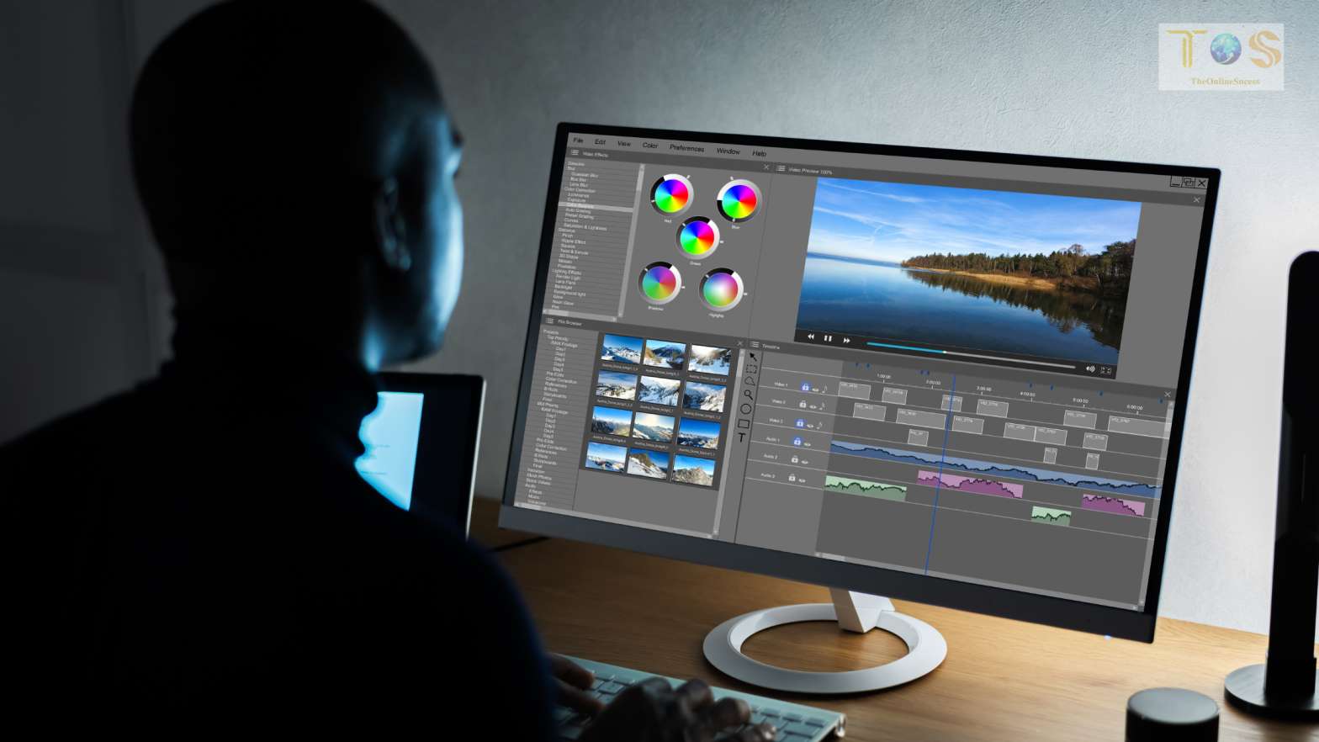The width and height of the screenshot is (1319, 742).
Task: Open the Video Effects panel hamburger menu
Action: (575, 153)
